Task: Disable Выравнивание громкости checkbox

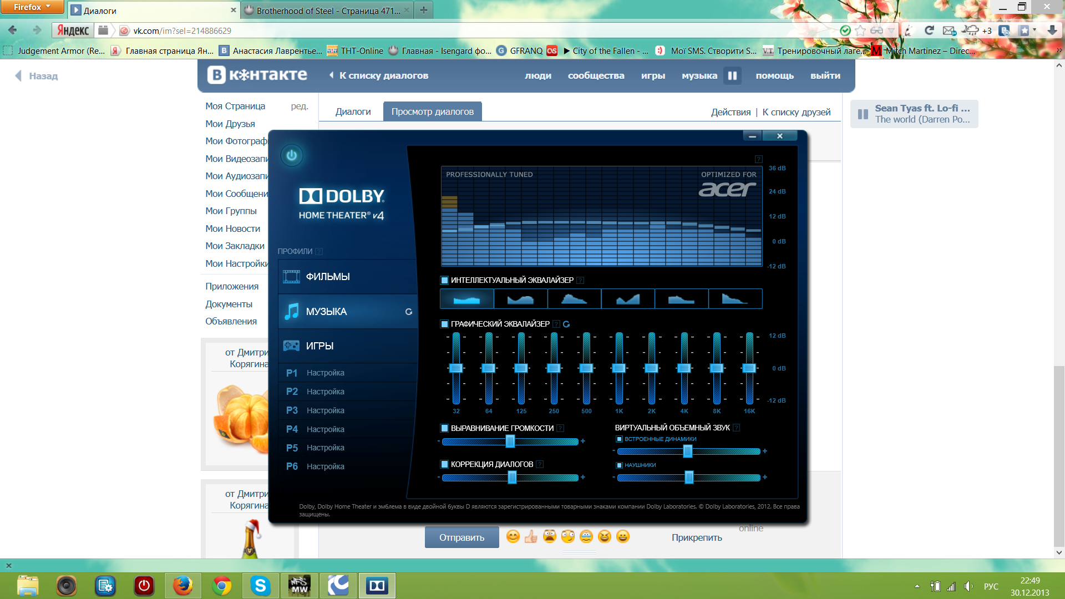Action: (x=444, y=428)
